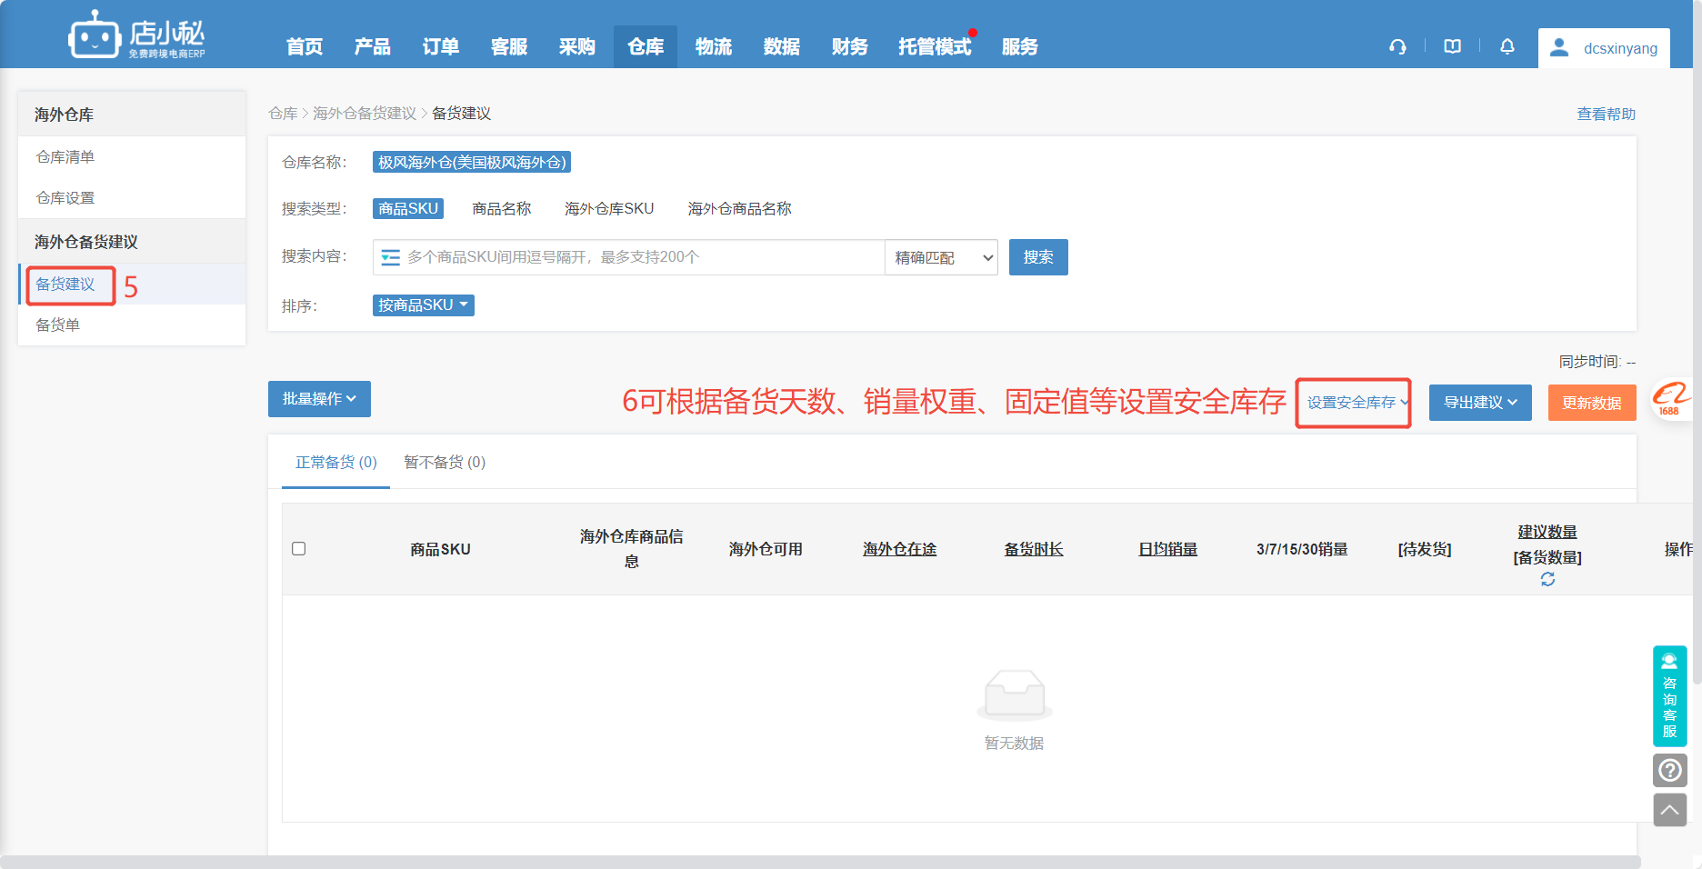Click the batch SKU list icon in search box
The height and width of the screenshot is (869, 1702).
click(x=390, y=258)
